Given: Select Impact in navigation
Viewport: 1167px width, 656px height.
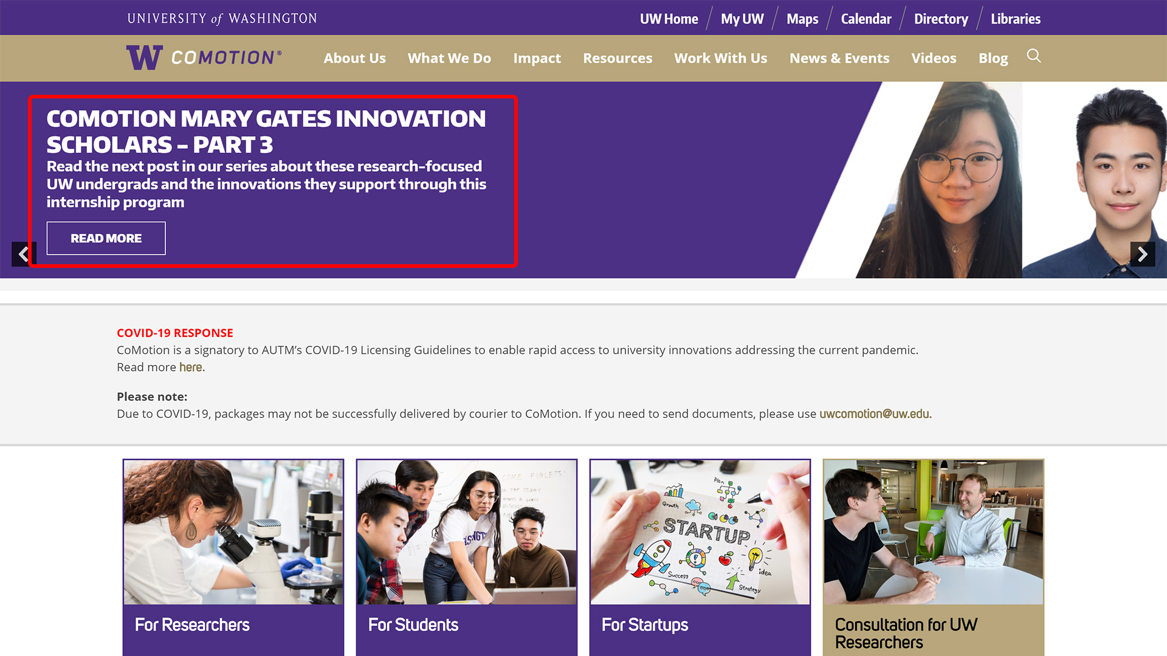Looking at the screenshot, I should 537,58.
